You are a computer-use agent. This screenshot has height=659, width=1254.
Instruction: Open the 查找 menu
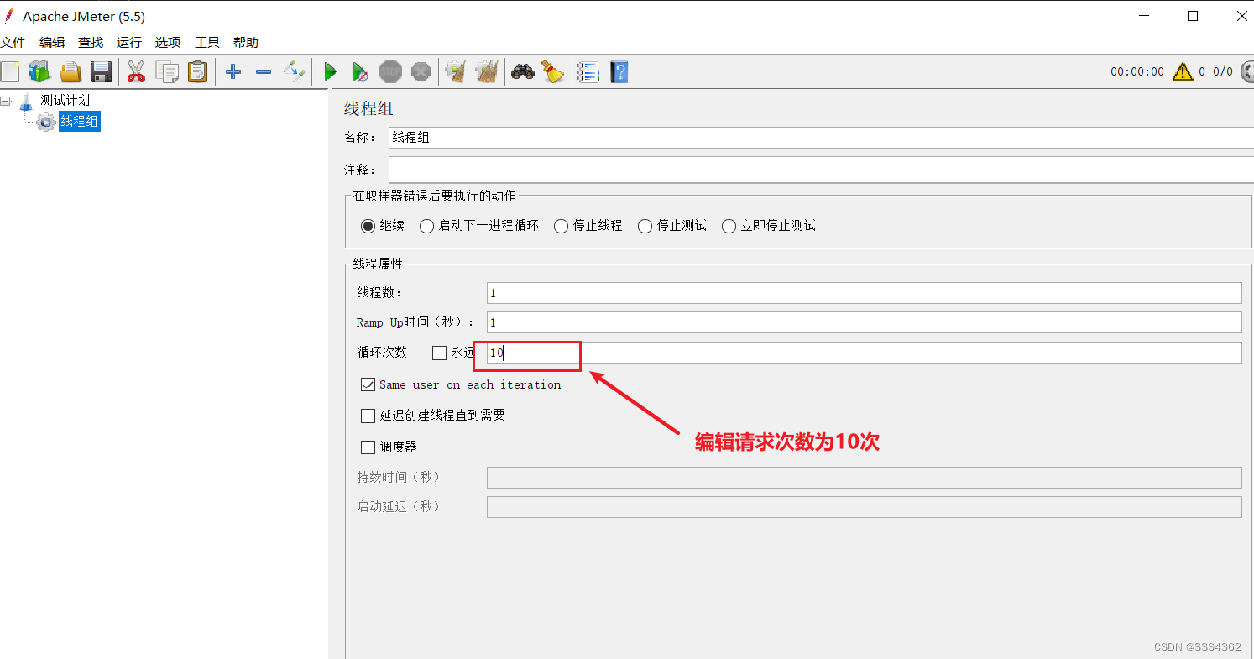click(x=91, y=43)
